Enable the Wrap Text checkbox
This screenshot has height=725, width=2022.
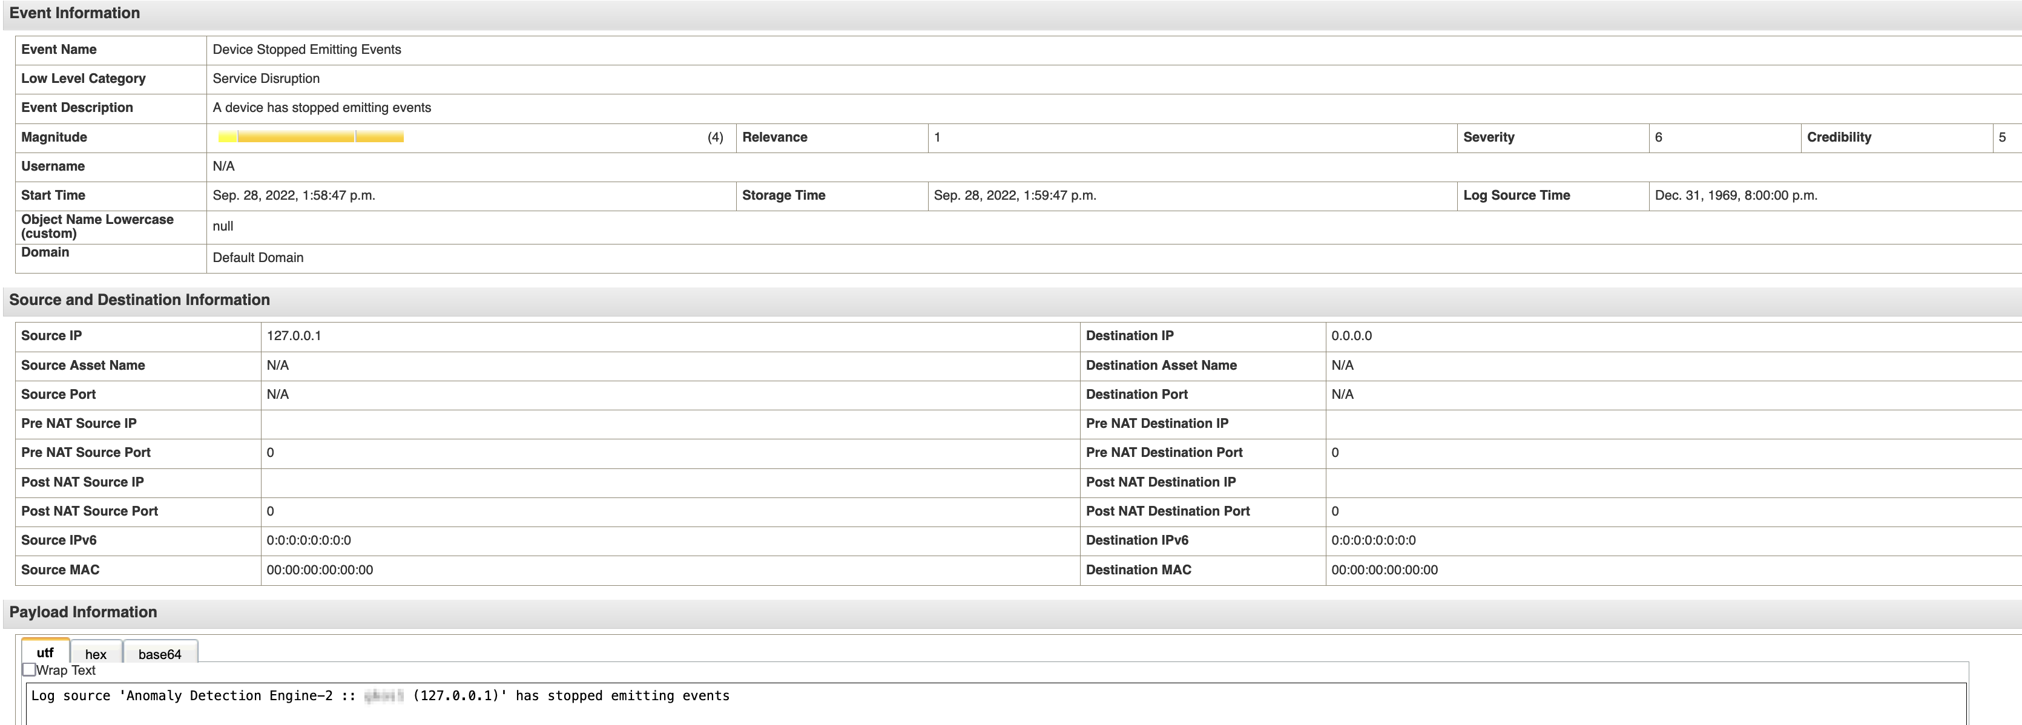coord(29,669)
